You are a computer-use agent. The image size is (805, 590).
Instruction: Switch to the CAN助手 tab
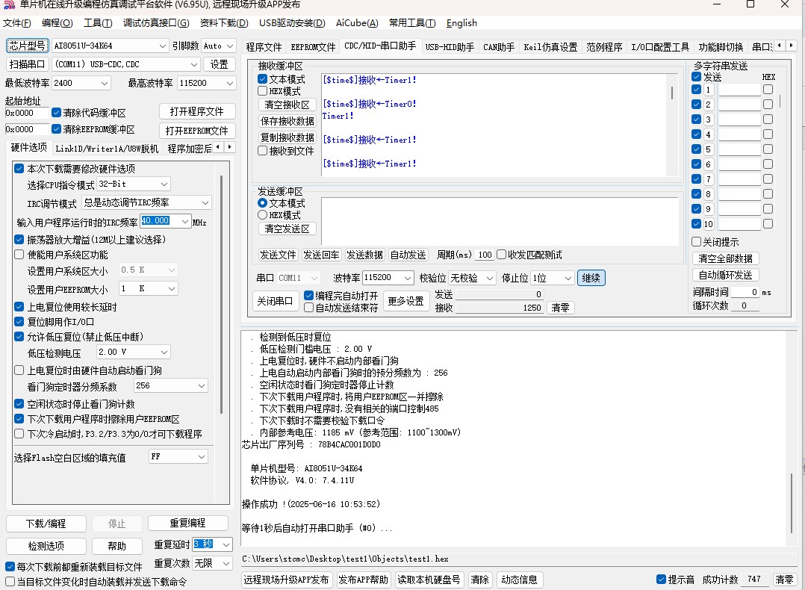[x=500, y=47]
